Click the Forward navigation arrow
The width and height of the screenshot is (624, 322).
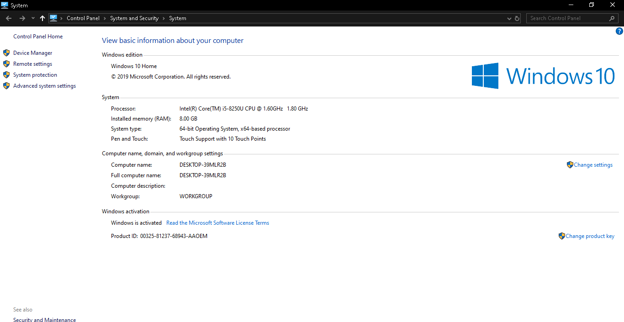click(22, 18)
